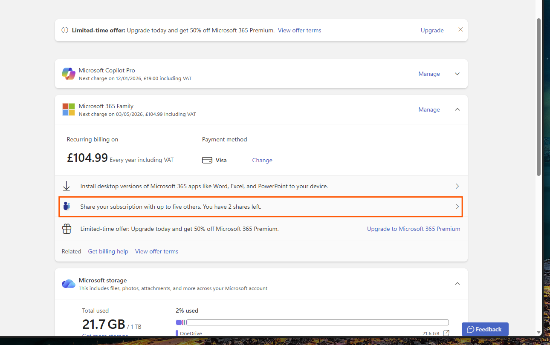
Task: Open Get billing help
Action: 108,251
